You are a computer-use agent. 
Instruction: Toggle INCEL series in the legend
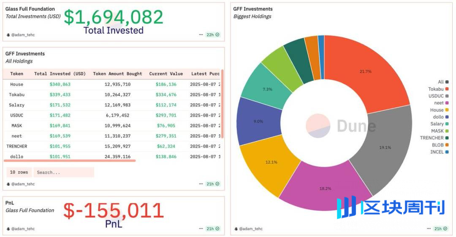(440, 152)
